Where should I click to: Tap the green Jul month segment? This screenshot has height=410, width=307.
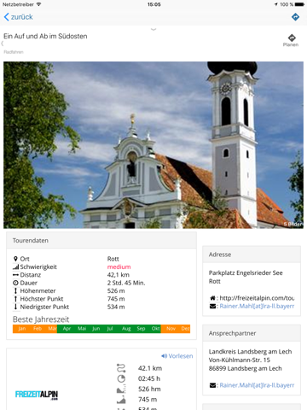point(110,329)
